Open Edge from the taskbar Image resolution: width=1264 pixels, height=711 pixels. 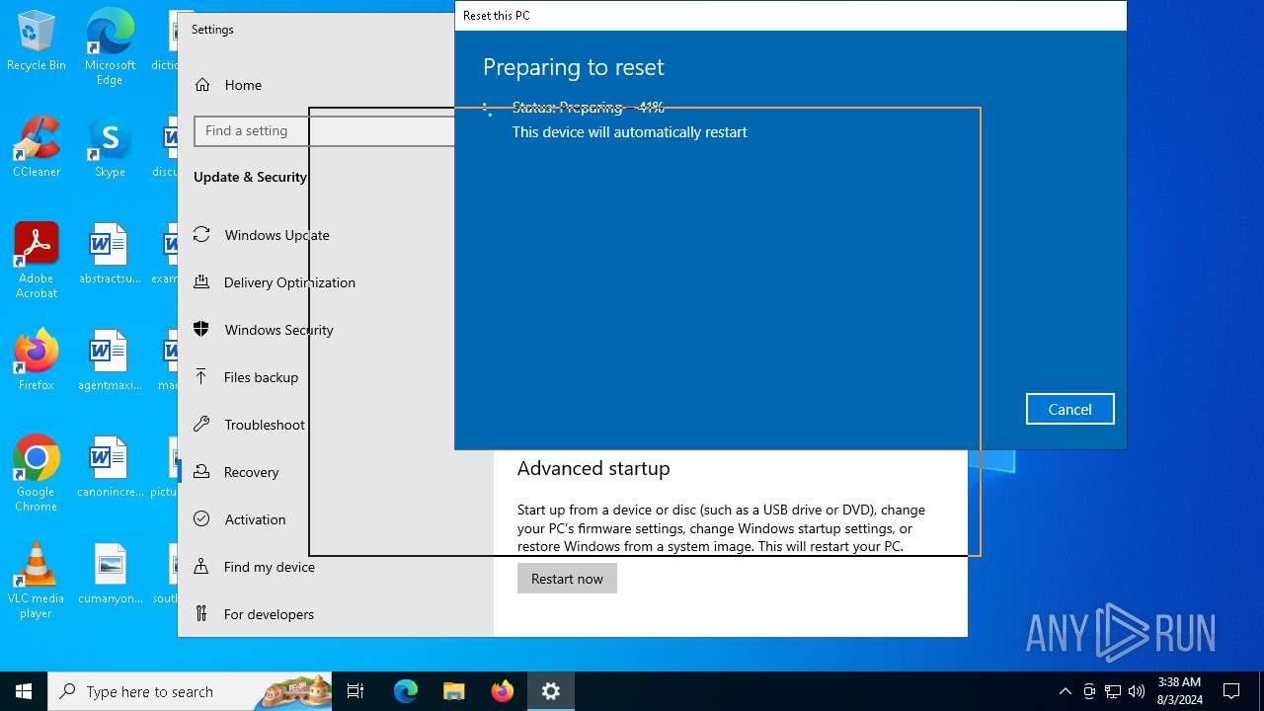[406, 691]
